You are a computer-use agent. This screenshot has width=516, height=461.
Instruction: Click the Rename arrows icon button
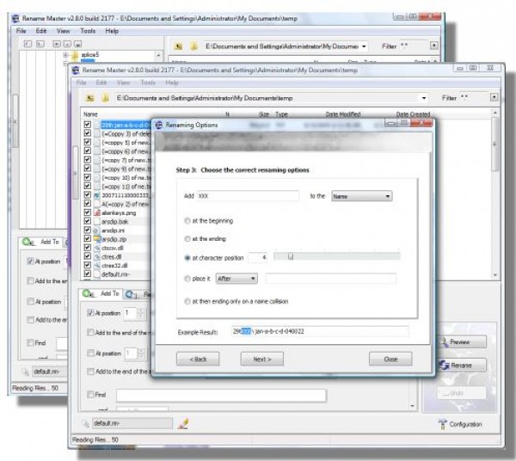tap(444, 365)
